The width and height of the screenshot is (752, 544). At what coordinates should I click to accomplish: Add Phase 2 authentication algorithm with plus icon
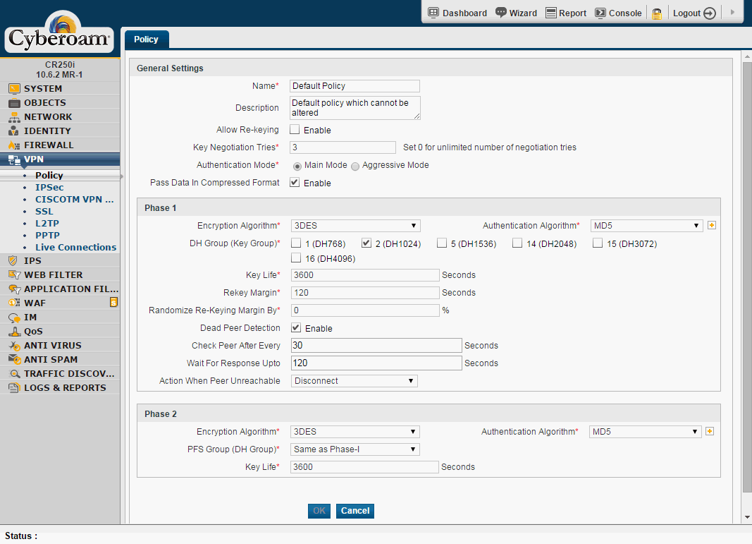pyautogui.click(x=710, y=431)
